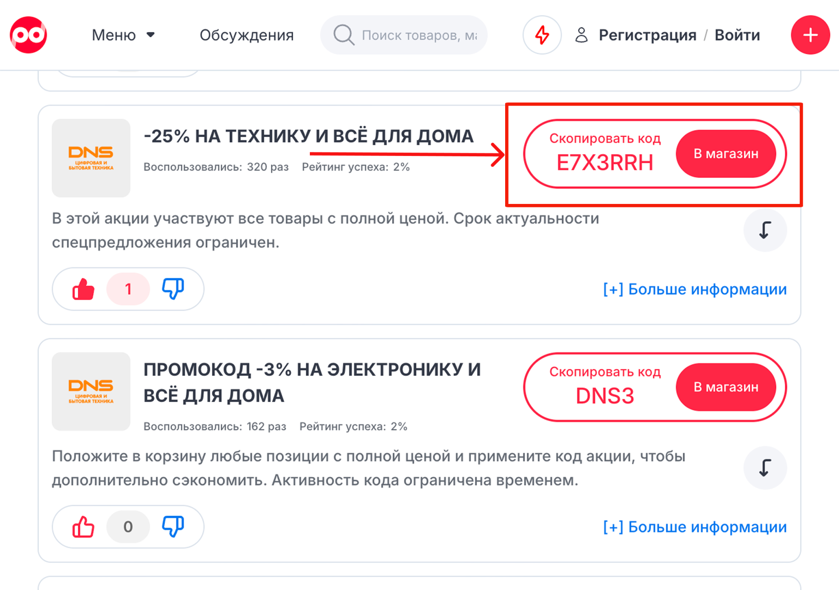Like the DNS3 promo code offer

(x=83, y=527)
